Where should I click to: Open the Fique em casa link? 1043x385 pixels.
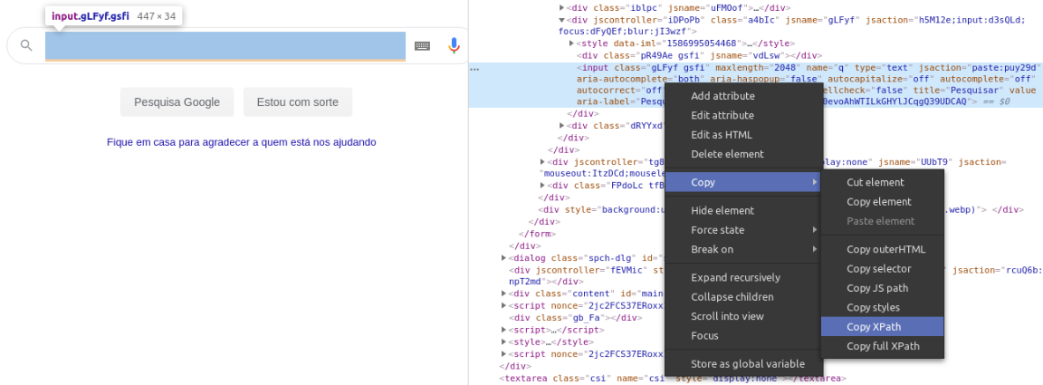[x=242, y=142]
